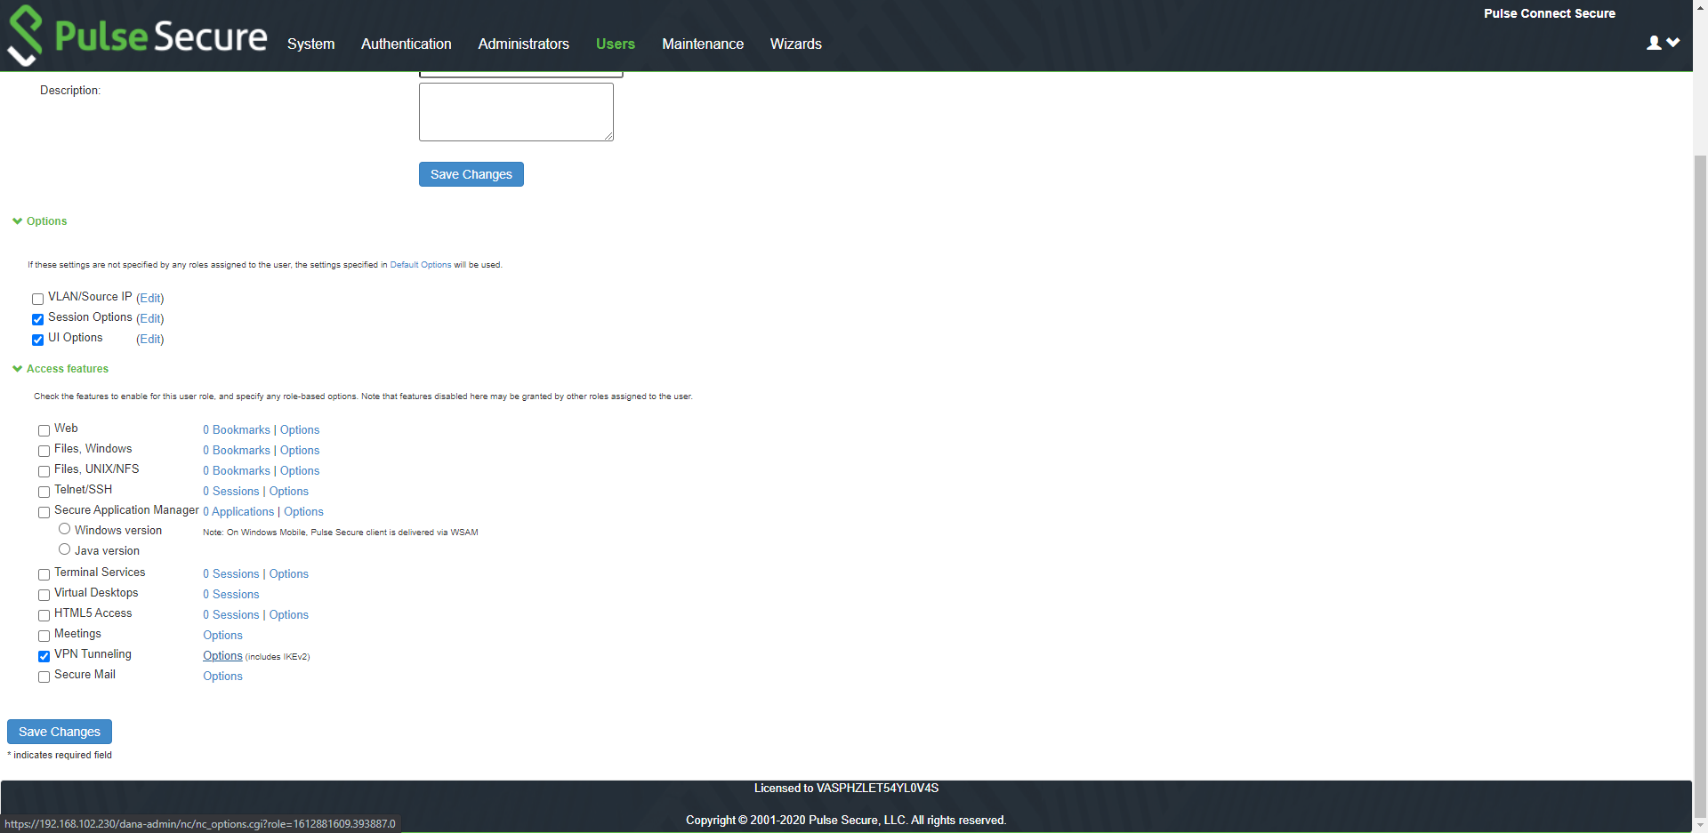Click the bottom Save Changes button
Screen dimensions: 1708x833
[60, 732]
